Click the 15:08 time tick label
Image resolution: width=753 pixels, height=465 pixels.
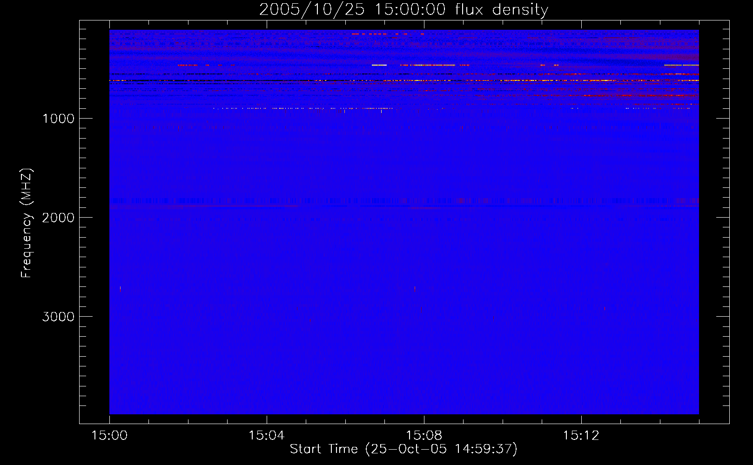click(x=424, y=435)
